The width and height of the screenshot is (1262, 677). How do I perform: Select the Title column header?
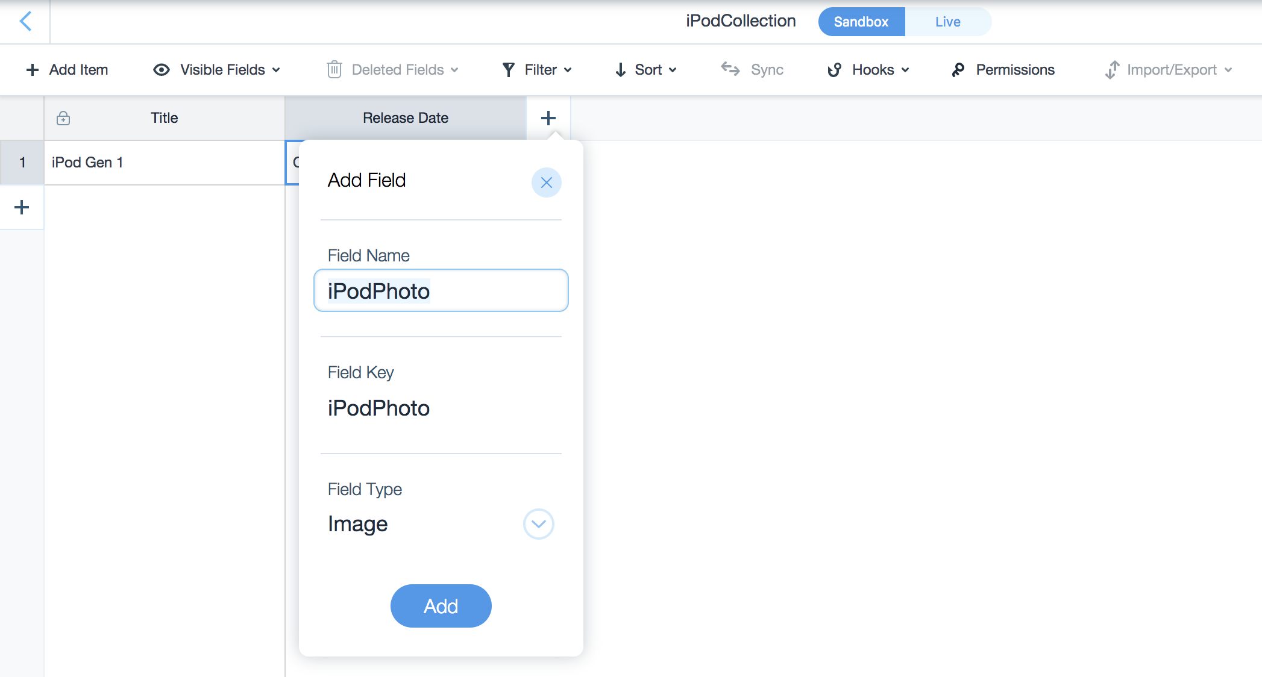[x=164, y=118]
